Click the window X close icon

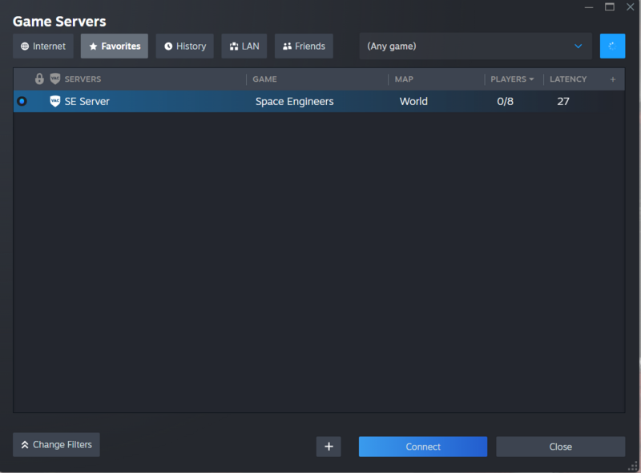[x=631, y=7]
